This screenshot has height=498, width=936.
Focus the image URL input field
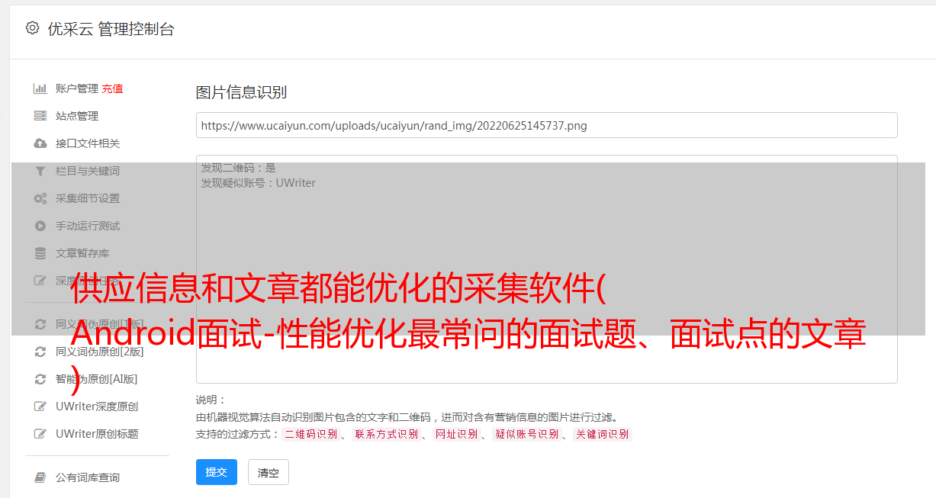pos(546,125)
